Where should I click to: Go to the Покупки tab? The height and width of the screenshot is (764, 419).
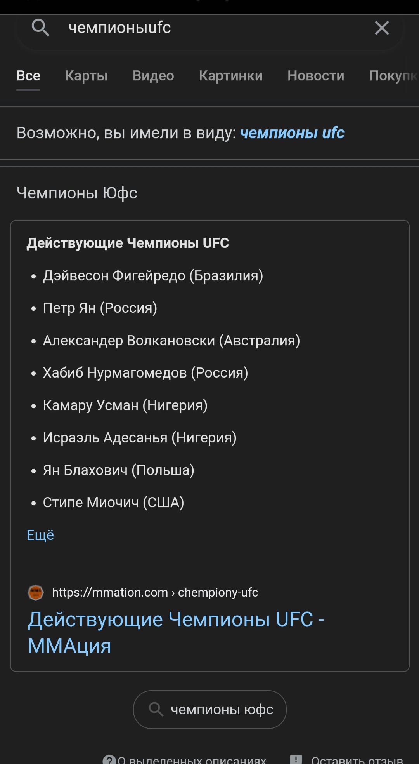pyautogui.click(x=393, y=76)
